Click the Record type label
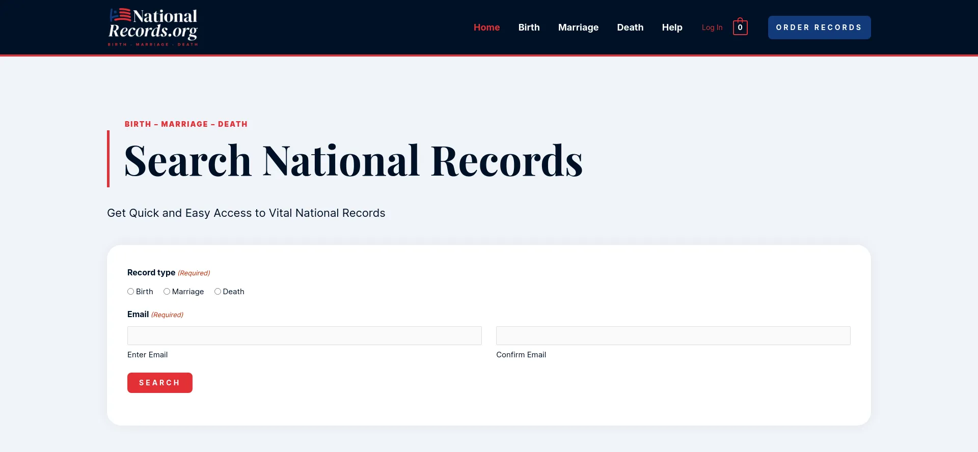The height and width of the screenshot is (452, 978). (169, 273)
